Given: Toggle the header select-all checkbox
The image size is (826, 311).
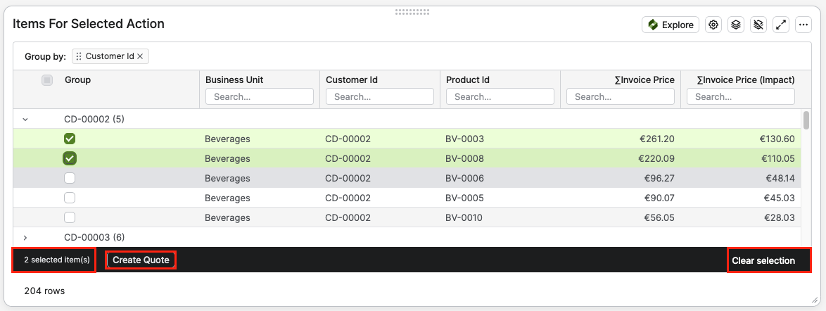Looking at the screenshot, I should tap(47, 80).
